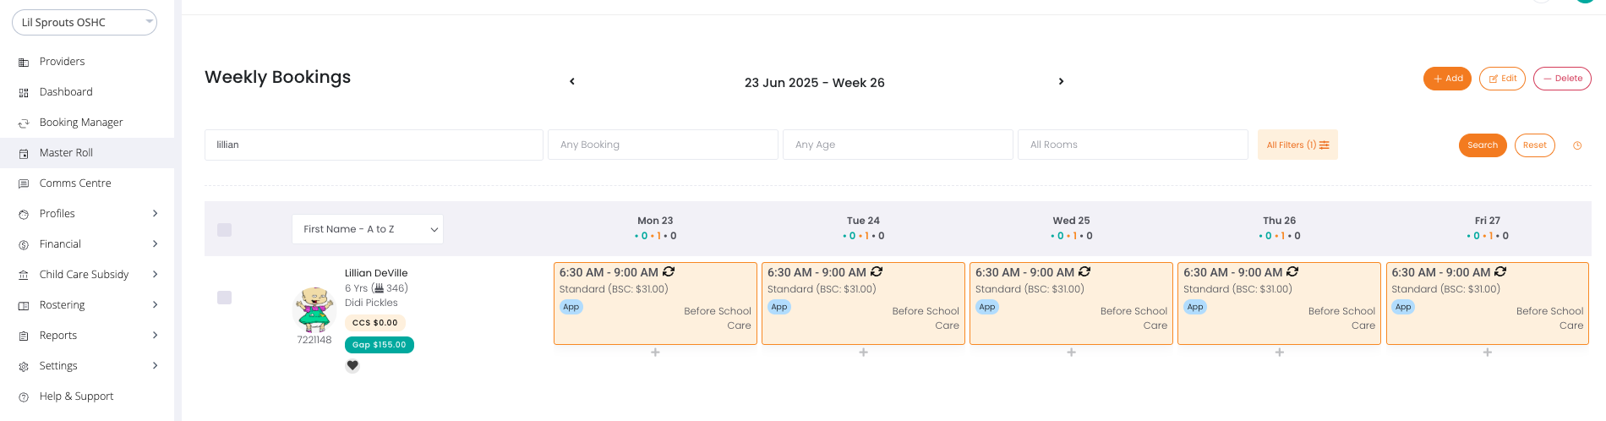Click the Help & Support question icon
Viewport: 1606px width, 421px height.
[24, 396]
